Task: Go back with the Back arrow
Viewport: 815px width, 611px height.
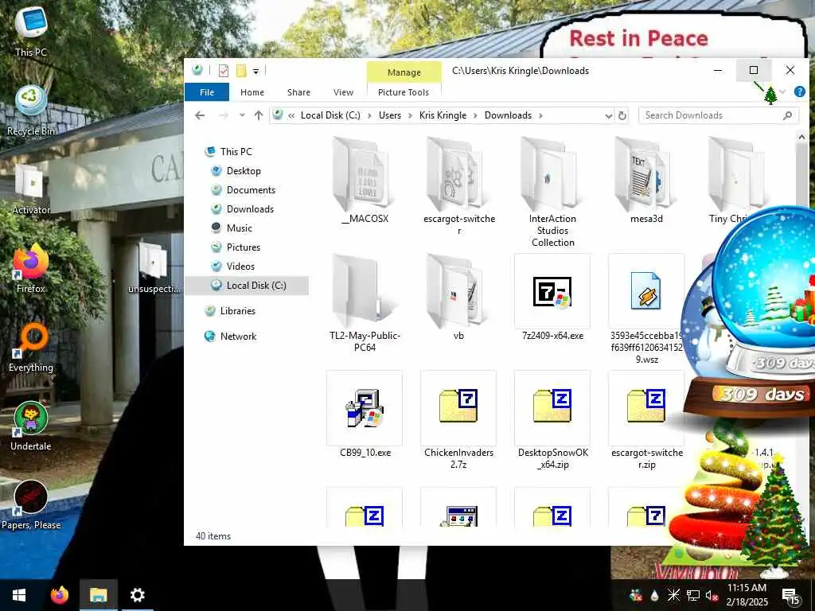Action: pos(200,115)
